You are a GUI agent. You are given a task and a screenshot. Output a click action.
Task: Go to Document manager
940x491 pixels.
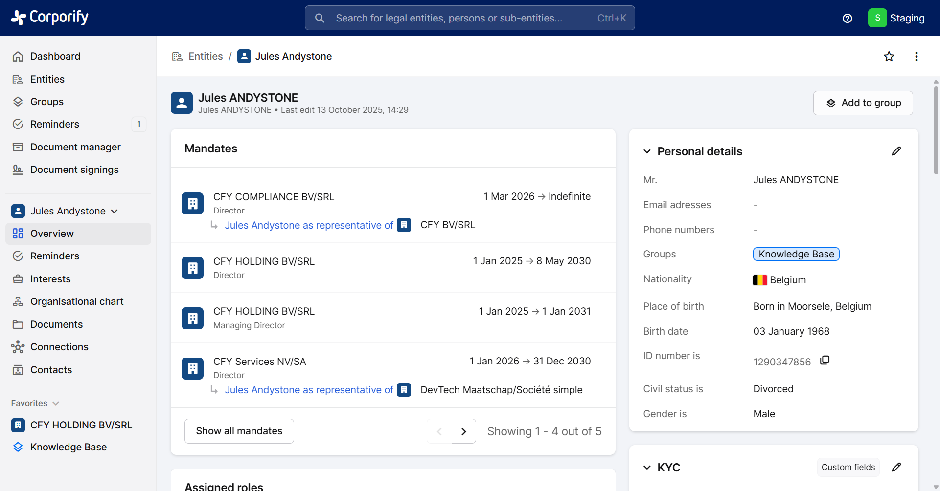click(x=75, y=147)
